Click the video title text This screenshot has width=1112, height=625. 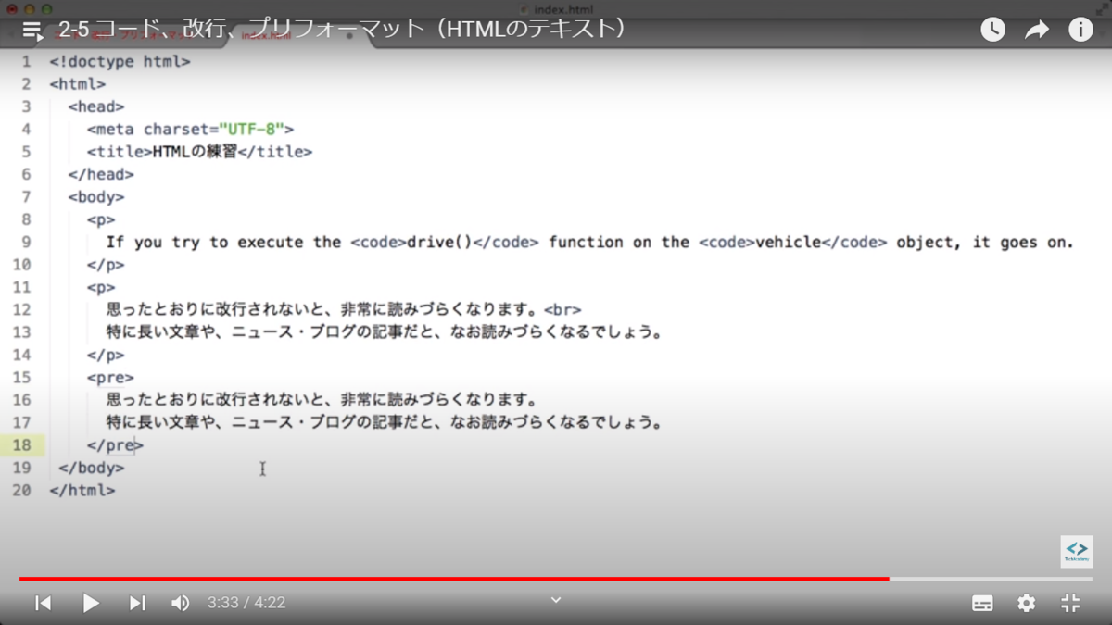pos(343,30)
